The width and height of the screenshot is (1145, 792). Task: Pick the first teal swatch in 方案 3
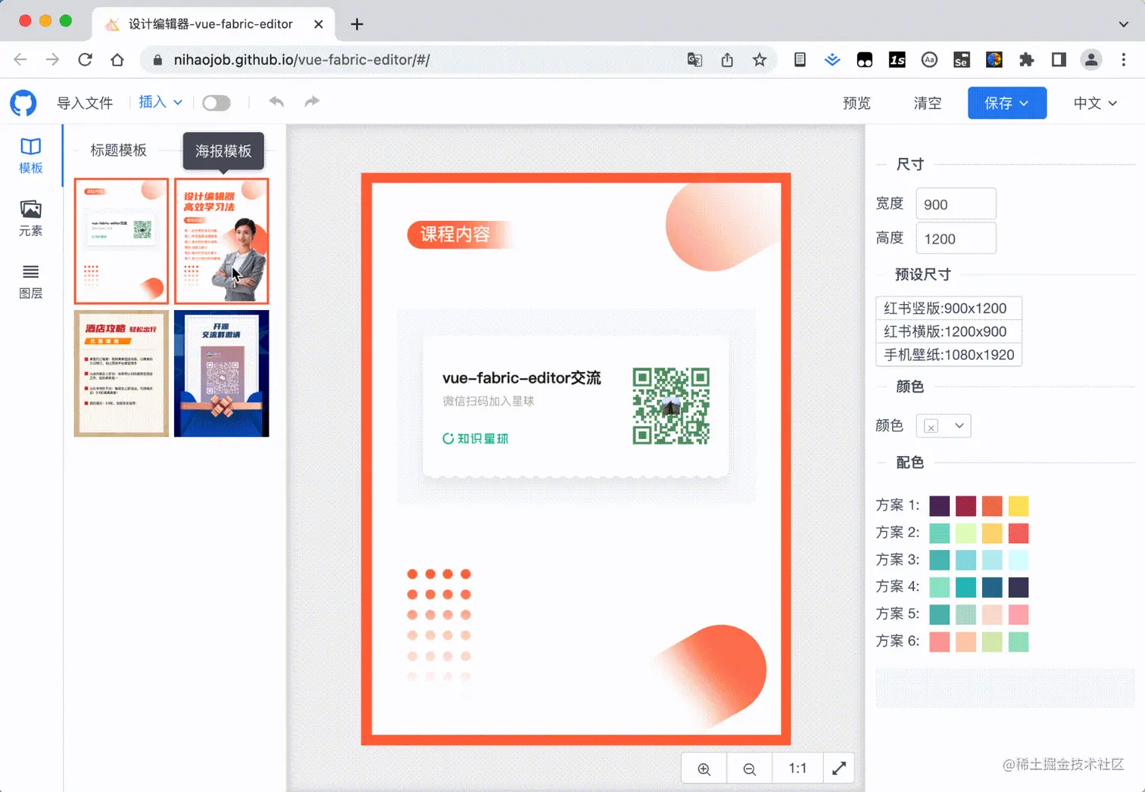[x=940, y=561]
